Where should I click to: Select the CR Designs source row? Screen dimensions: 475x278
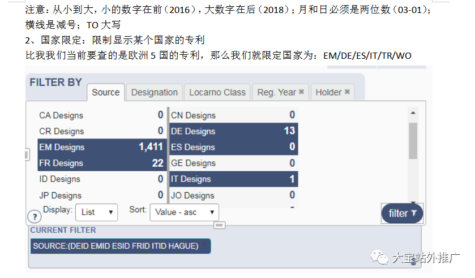click(101, 131)
